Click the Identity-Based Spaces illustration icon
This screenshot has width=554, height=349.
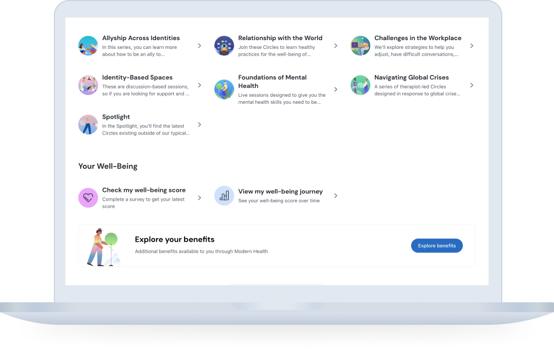point(88,85)
